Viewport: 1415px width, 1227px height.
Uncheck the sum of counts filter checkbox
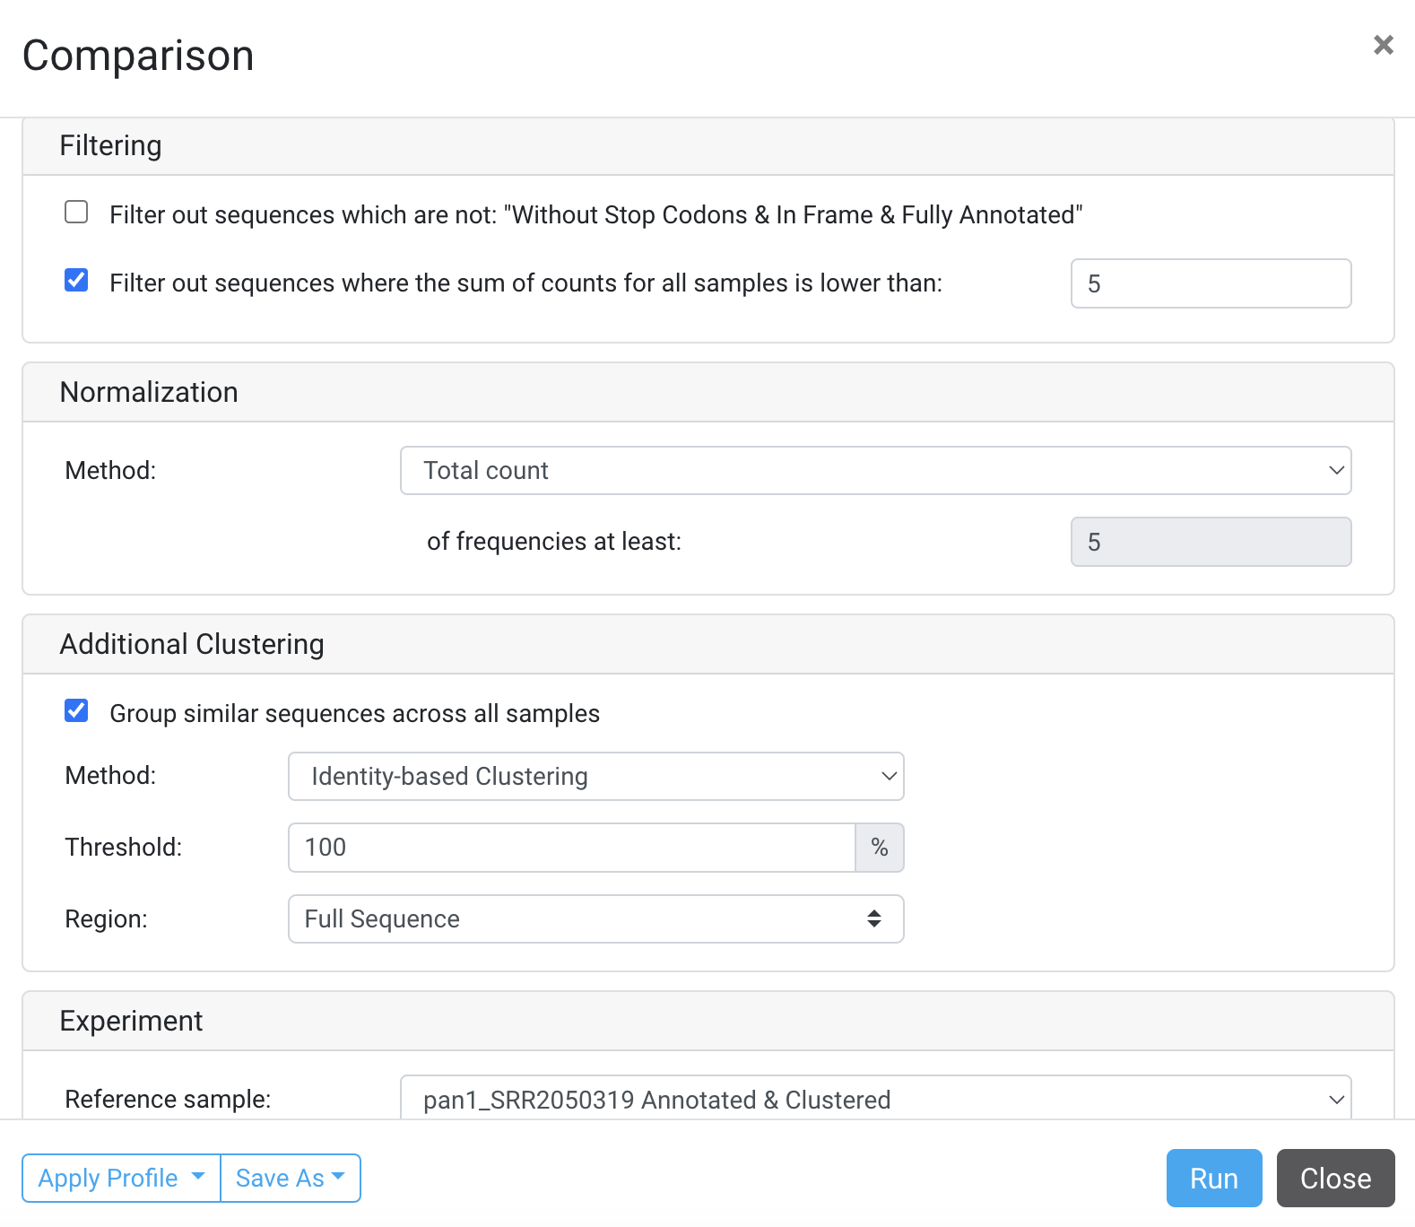[x=76, y=281]
